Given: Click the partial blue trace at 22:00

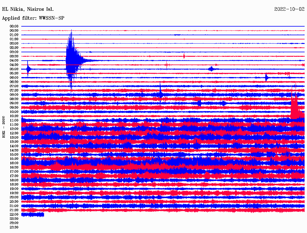Looking at the screenshot, I should point(32,214).
